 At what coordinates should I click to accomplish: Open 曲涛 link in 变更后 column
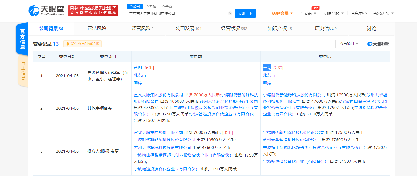coord(267,83)
